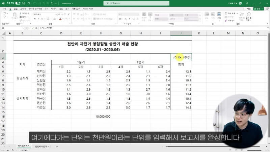Click the Orientation (text angle) icon
This screenshot has width=270, height=152.
[86, 14]
